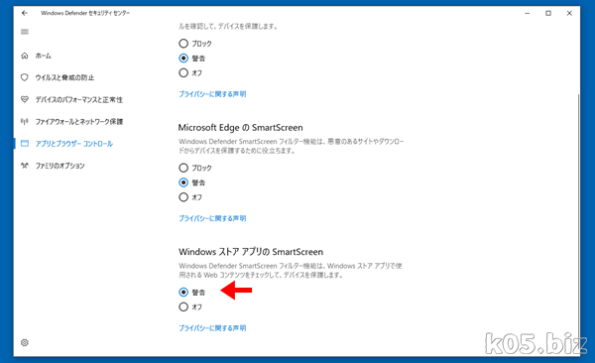The width and height of the screenshot is (595, 363).
Task: Select 警告 for Microsoft Edge SmartScreen
Action: 183,182
